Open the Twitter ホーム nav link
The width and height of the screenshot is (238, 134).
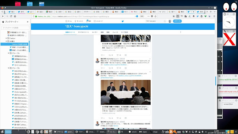tap(68, 21)
